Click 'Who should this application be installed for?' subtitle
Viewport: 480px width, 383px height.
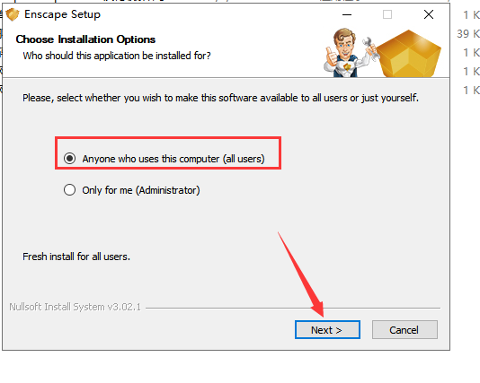coord(117,56)
